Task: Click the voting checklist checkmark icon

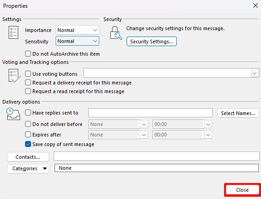Action: [15, 76]
